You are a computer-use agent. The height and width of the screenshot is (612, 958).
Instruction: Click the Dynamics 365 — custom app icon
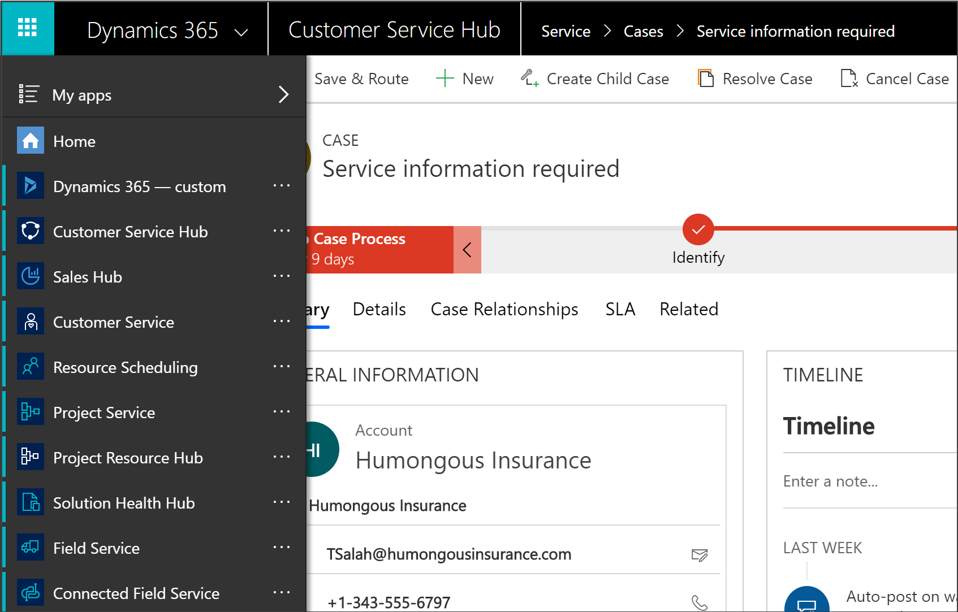[31, 185]
